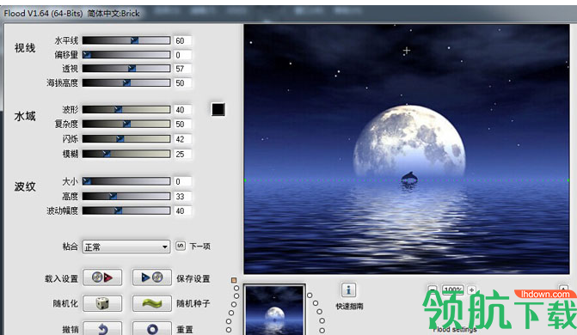Click the 偏移里 offset slider
Image resolution: width=577 pixels, height=335 pixels.
coord(126,55)
